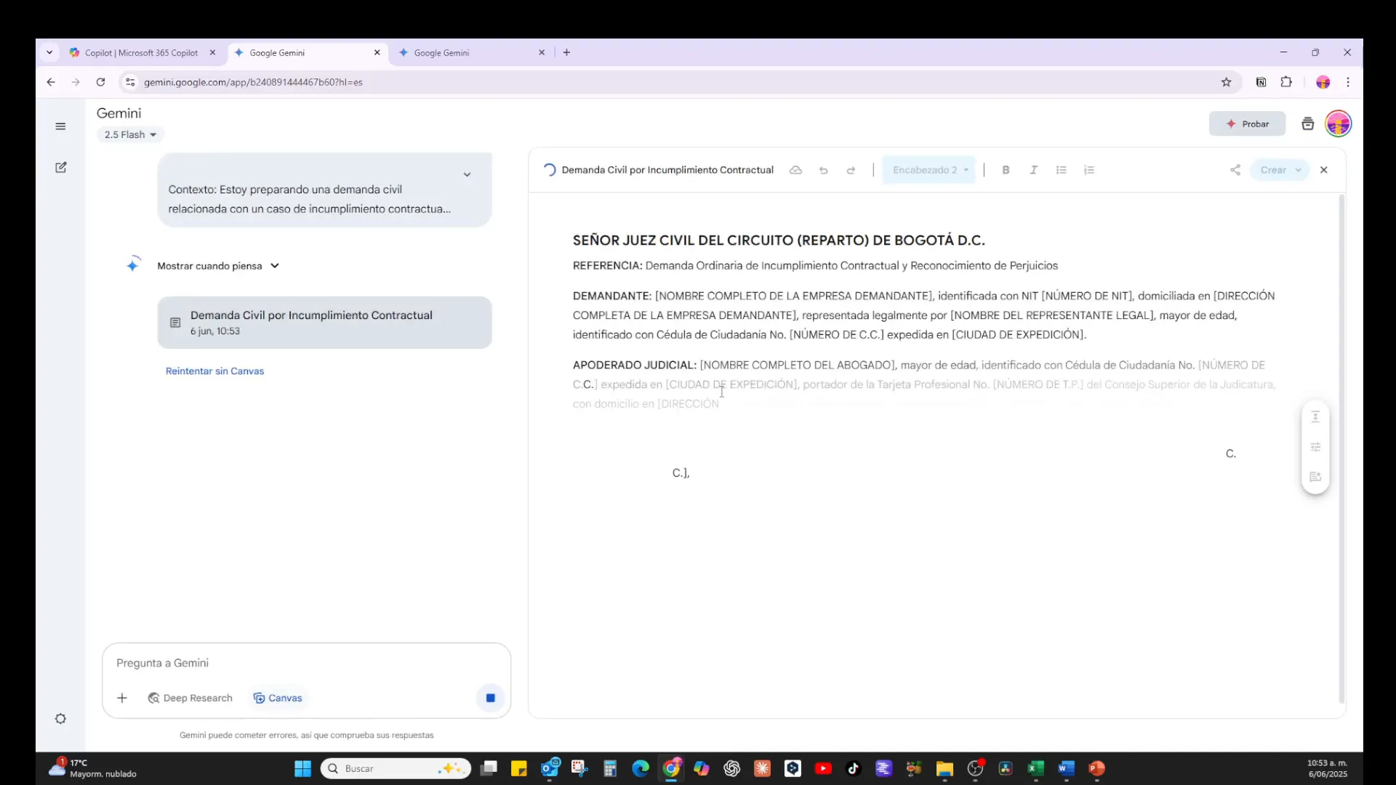Open Gemini settings with the gear icon
1396x785 pixels.
60,718
